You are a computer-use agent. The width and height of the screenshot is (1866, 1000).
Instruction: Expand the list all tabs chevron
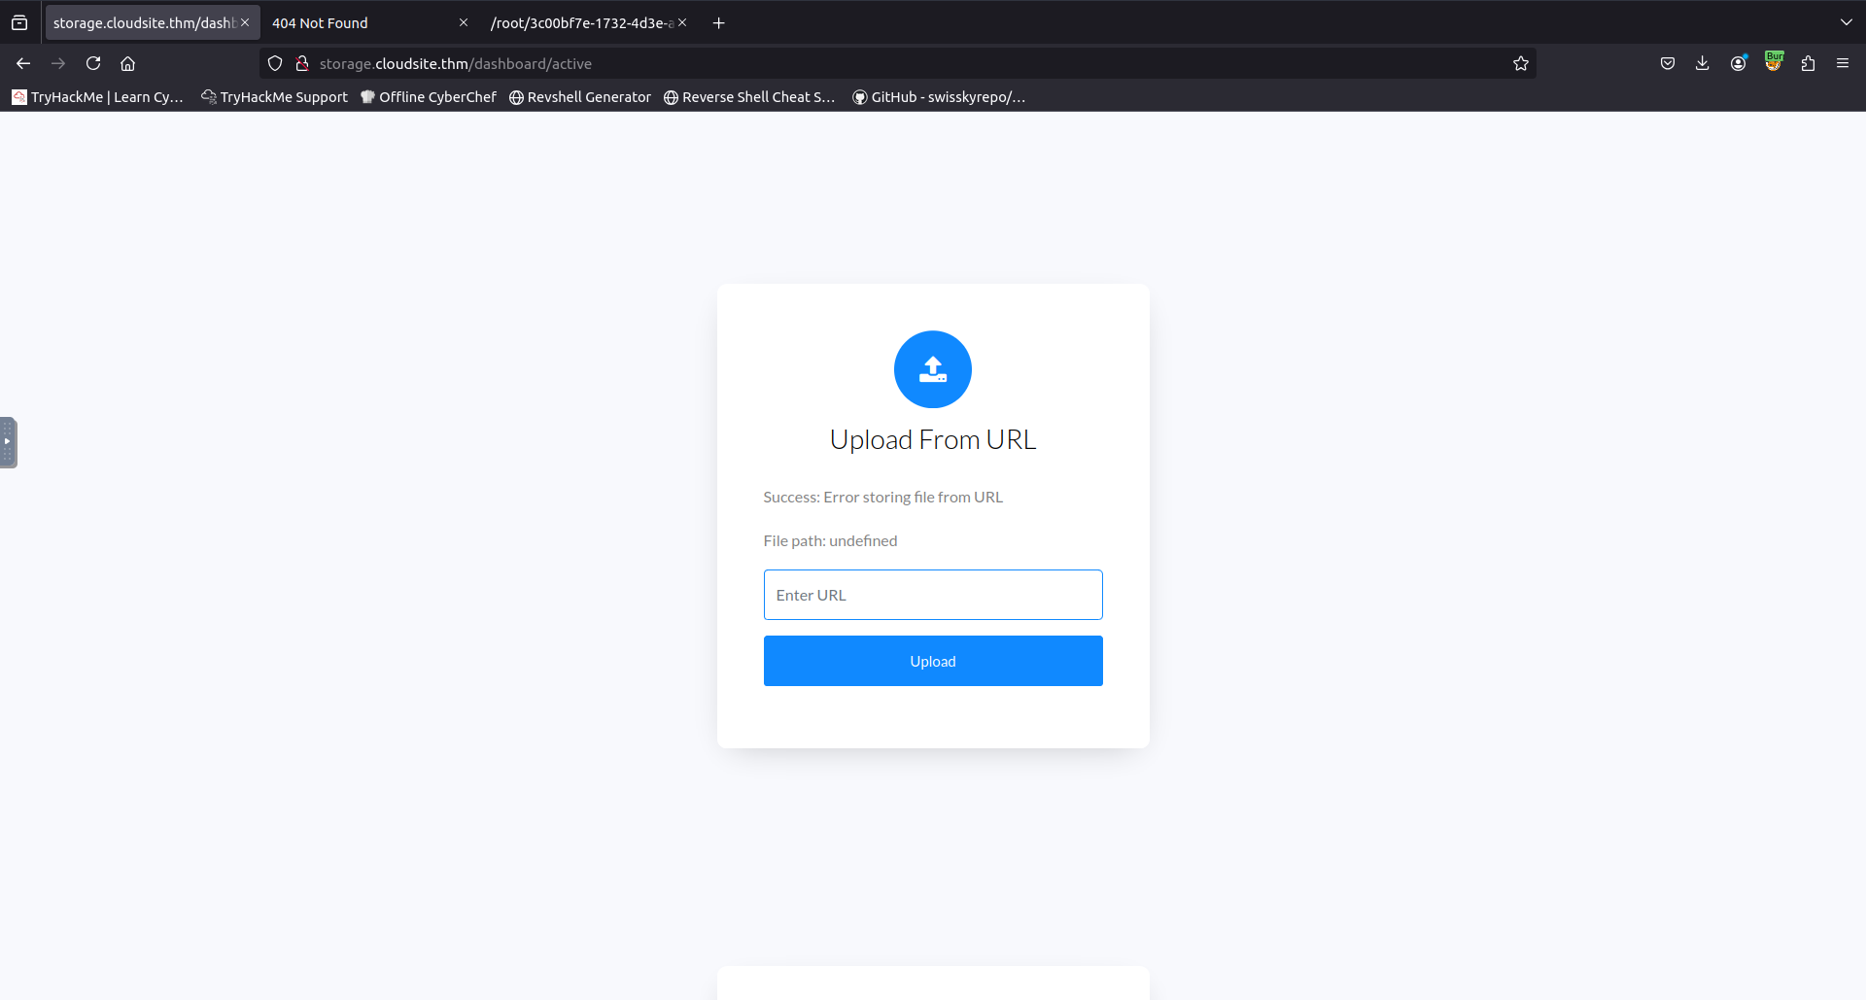tap(1846, 22)
